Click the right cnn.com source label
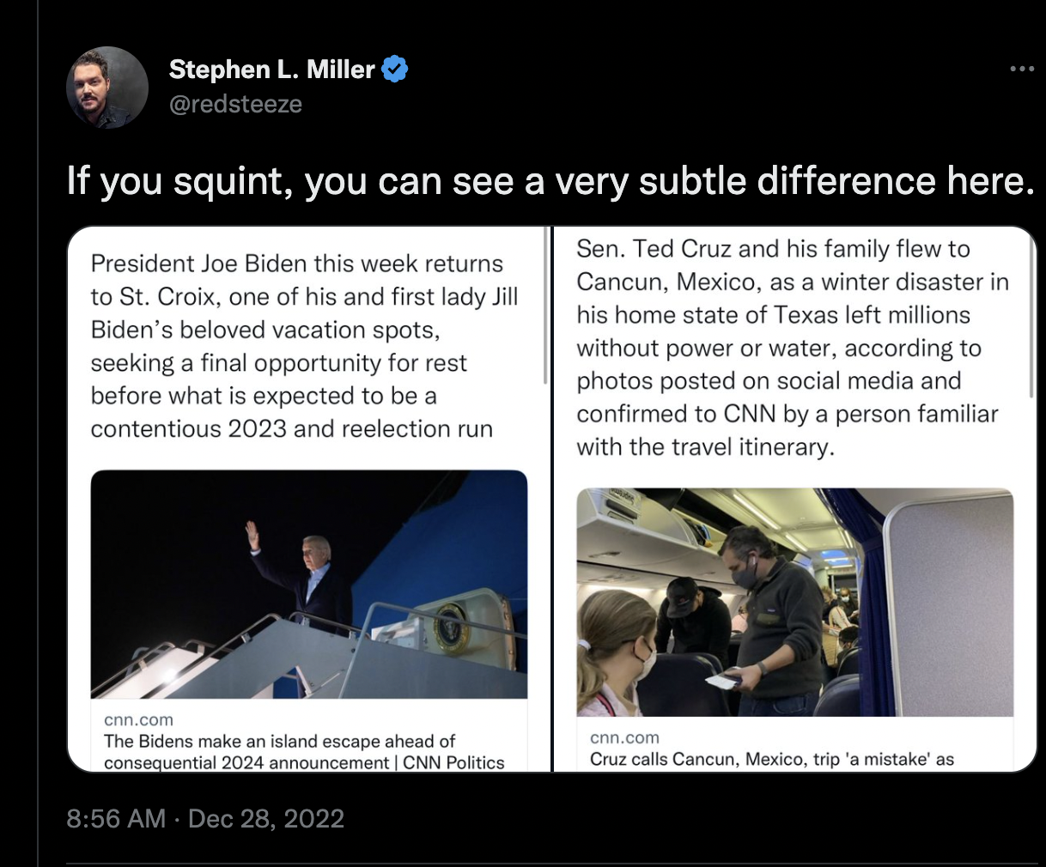 point(624,737)
